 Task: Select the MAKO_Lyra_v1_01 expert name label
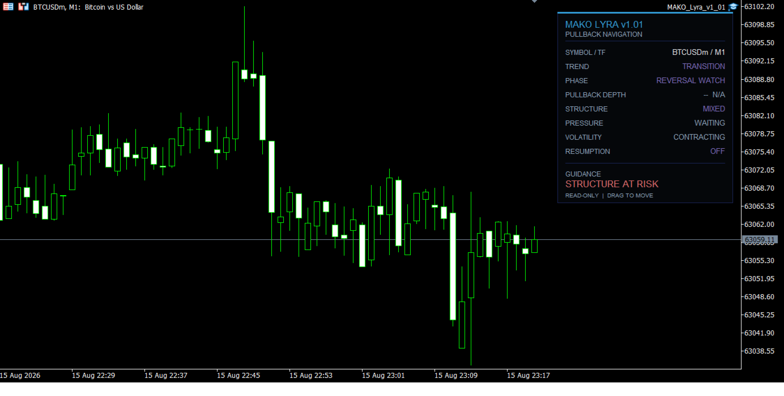(696, 7)
